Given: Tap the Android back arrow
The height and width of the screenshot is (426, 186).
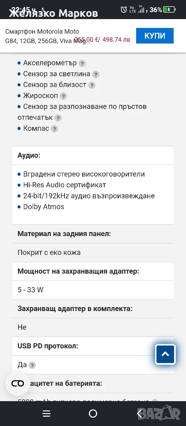Looking at the screenshot, I should point(140,414).
